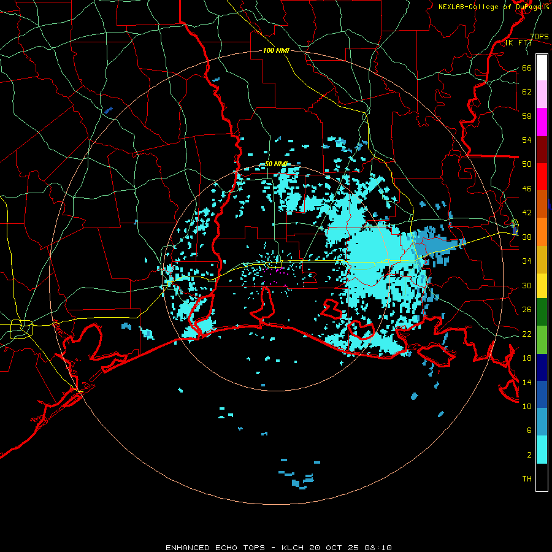Click the light green legend swatch

click(542, 340)
